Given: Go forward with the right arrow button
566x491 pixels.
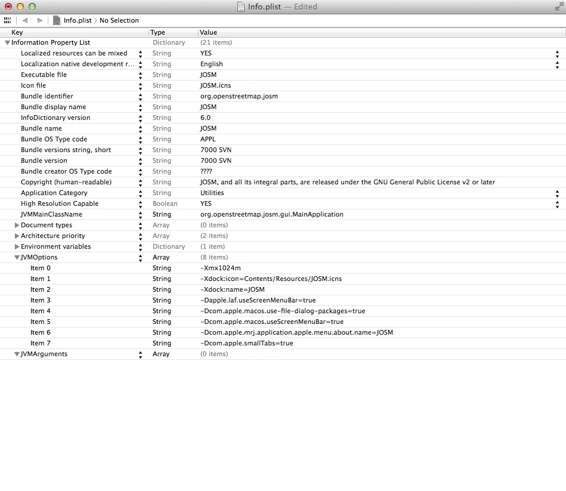Looking at the screenshot, I should click(x=40, y=20).
